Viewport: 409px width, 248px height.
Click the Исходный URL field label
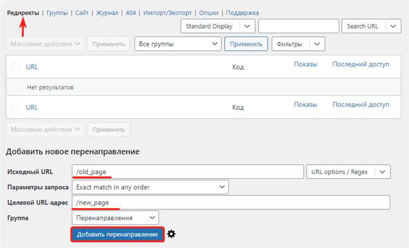(30, 172)
